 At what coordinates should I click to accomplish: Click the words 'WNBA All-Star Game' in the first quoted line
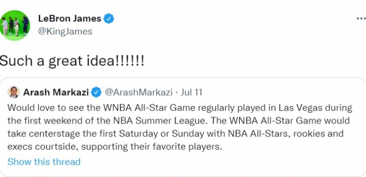(148, 108)
